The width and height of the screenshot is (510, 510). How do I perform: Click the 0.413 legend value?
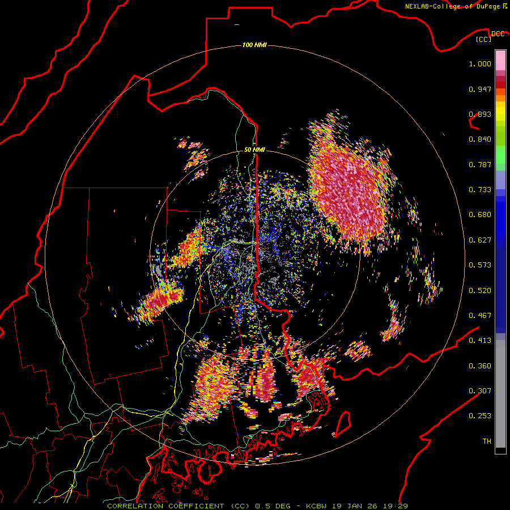(480, 341)
